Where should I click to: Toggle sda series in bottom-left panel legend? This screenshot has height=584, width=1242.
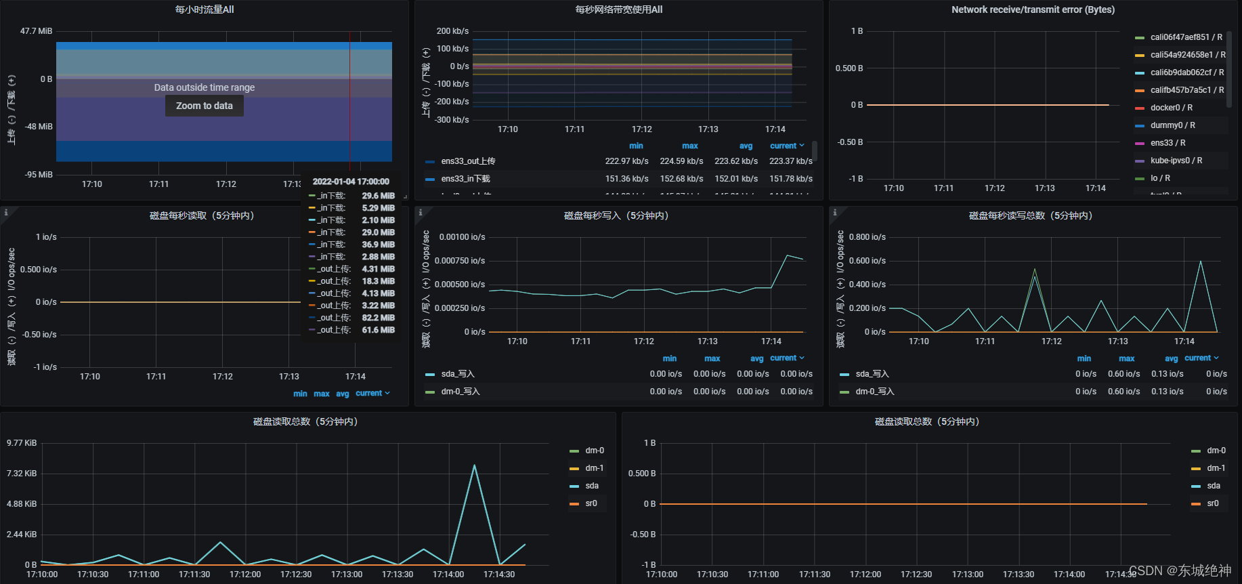point(592,486)
